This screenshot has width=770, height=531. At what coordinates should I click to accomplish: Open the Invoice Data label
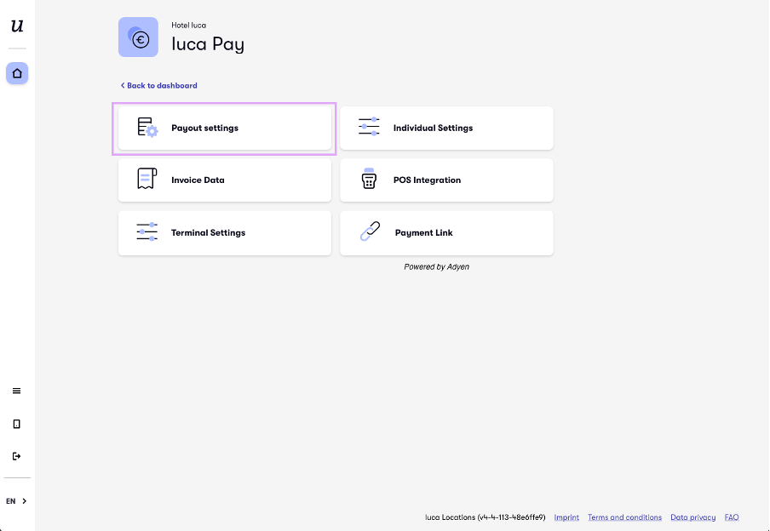coord(198,180)
